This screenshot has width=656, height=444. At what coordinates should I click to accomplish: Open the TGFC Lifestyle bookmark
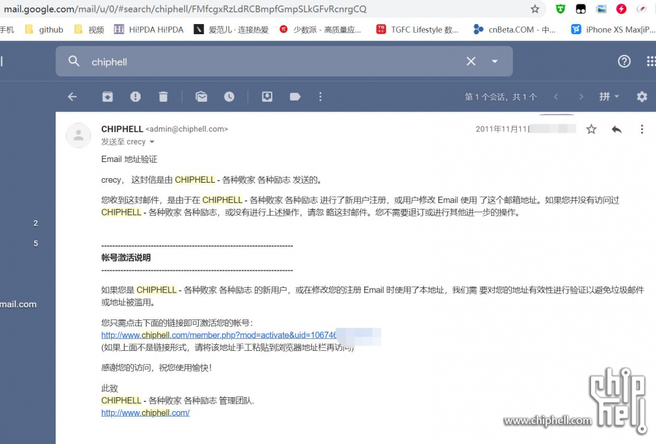tap(417, 29)
